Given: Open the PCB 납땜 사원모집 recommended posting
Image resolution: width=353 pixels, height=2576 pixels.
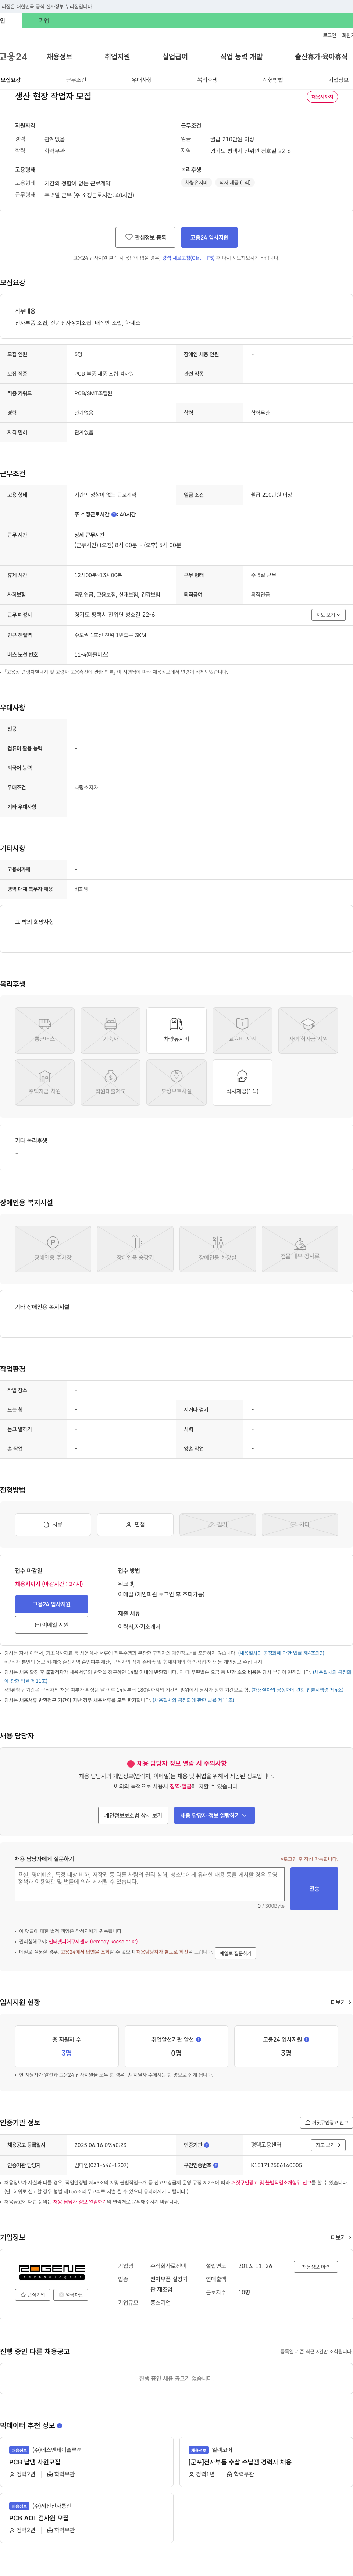Looking at the screenshot, I should 35,2462.
